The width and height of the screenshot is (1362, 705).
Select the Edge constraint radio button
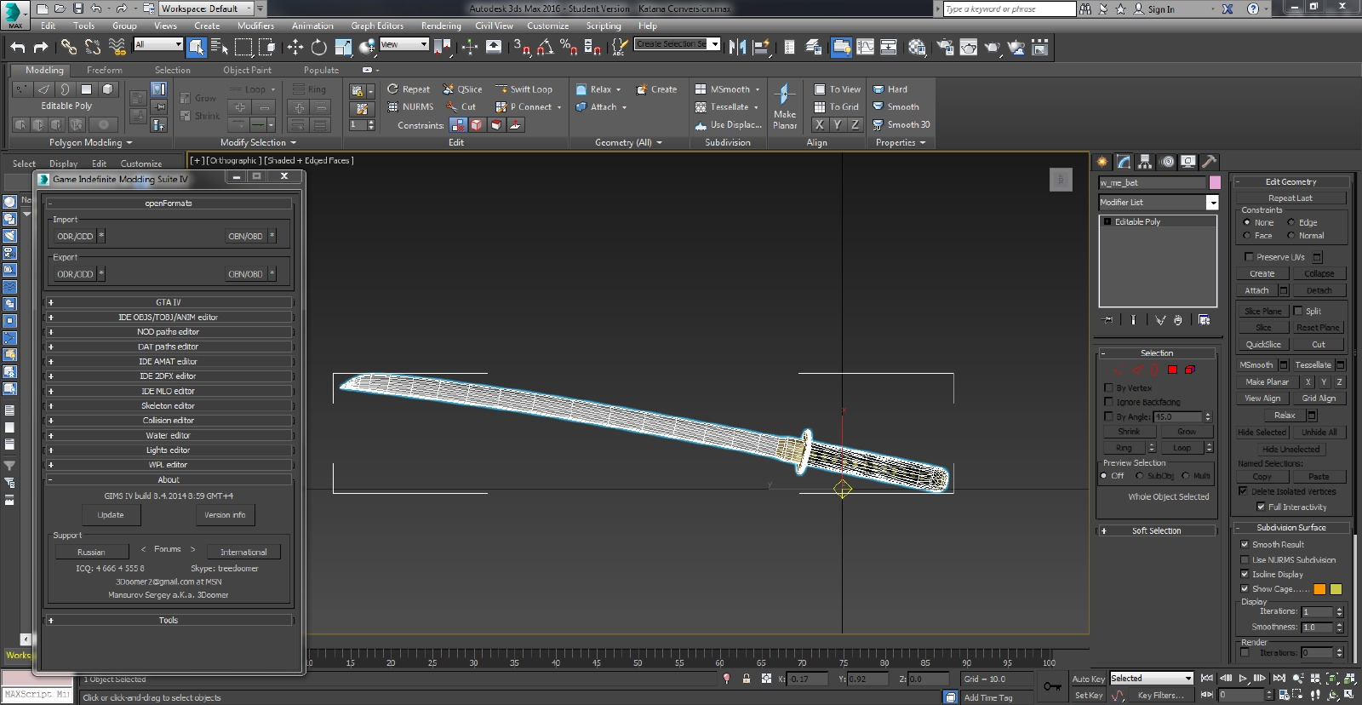click(1290, 222)
